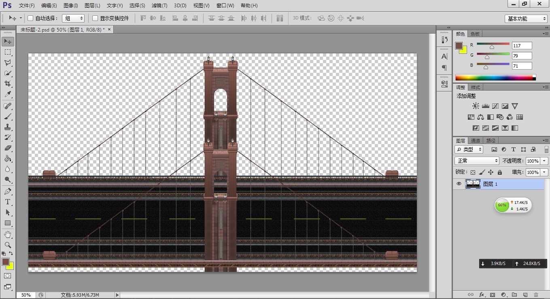This screenshot has width=550, height=299.
Task: Click the foreground color swatch in the color panel
Action: [x=459, y=46]
